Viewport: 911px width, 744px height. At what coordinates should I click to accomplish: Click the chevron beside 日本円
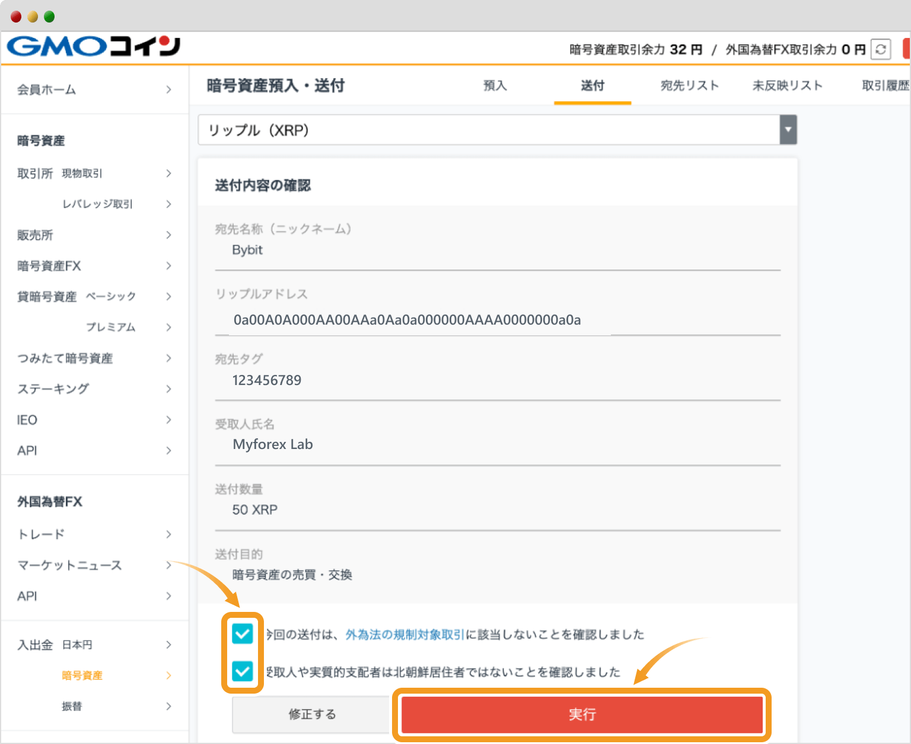[x=169, y=644]
